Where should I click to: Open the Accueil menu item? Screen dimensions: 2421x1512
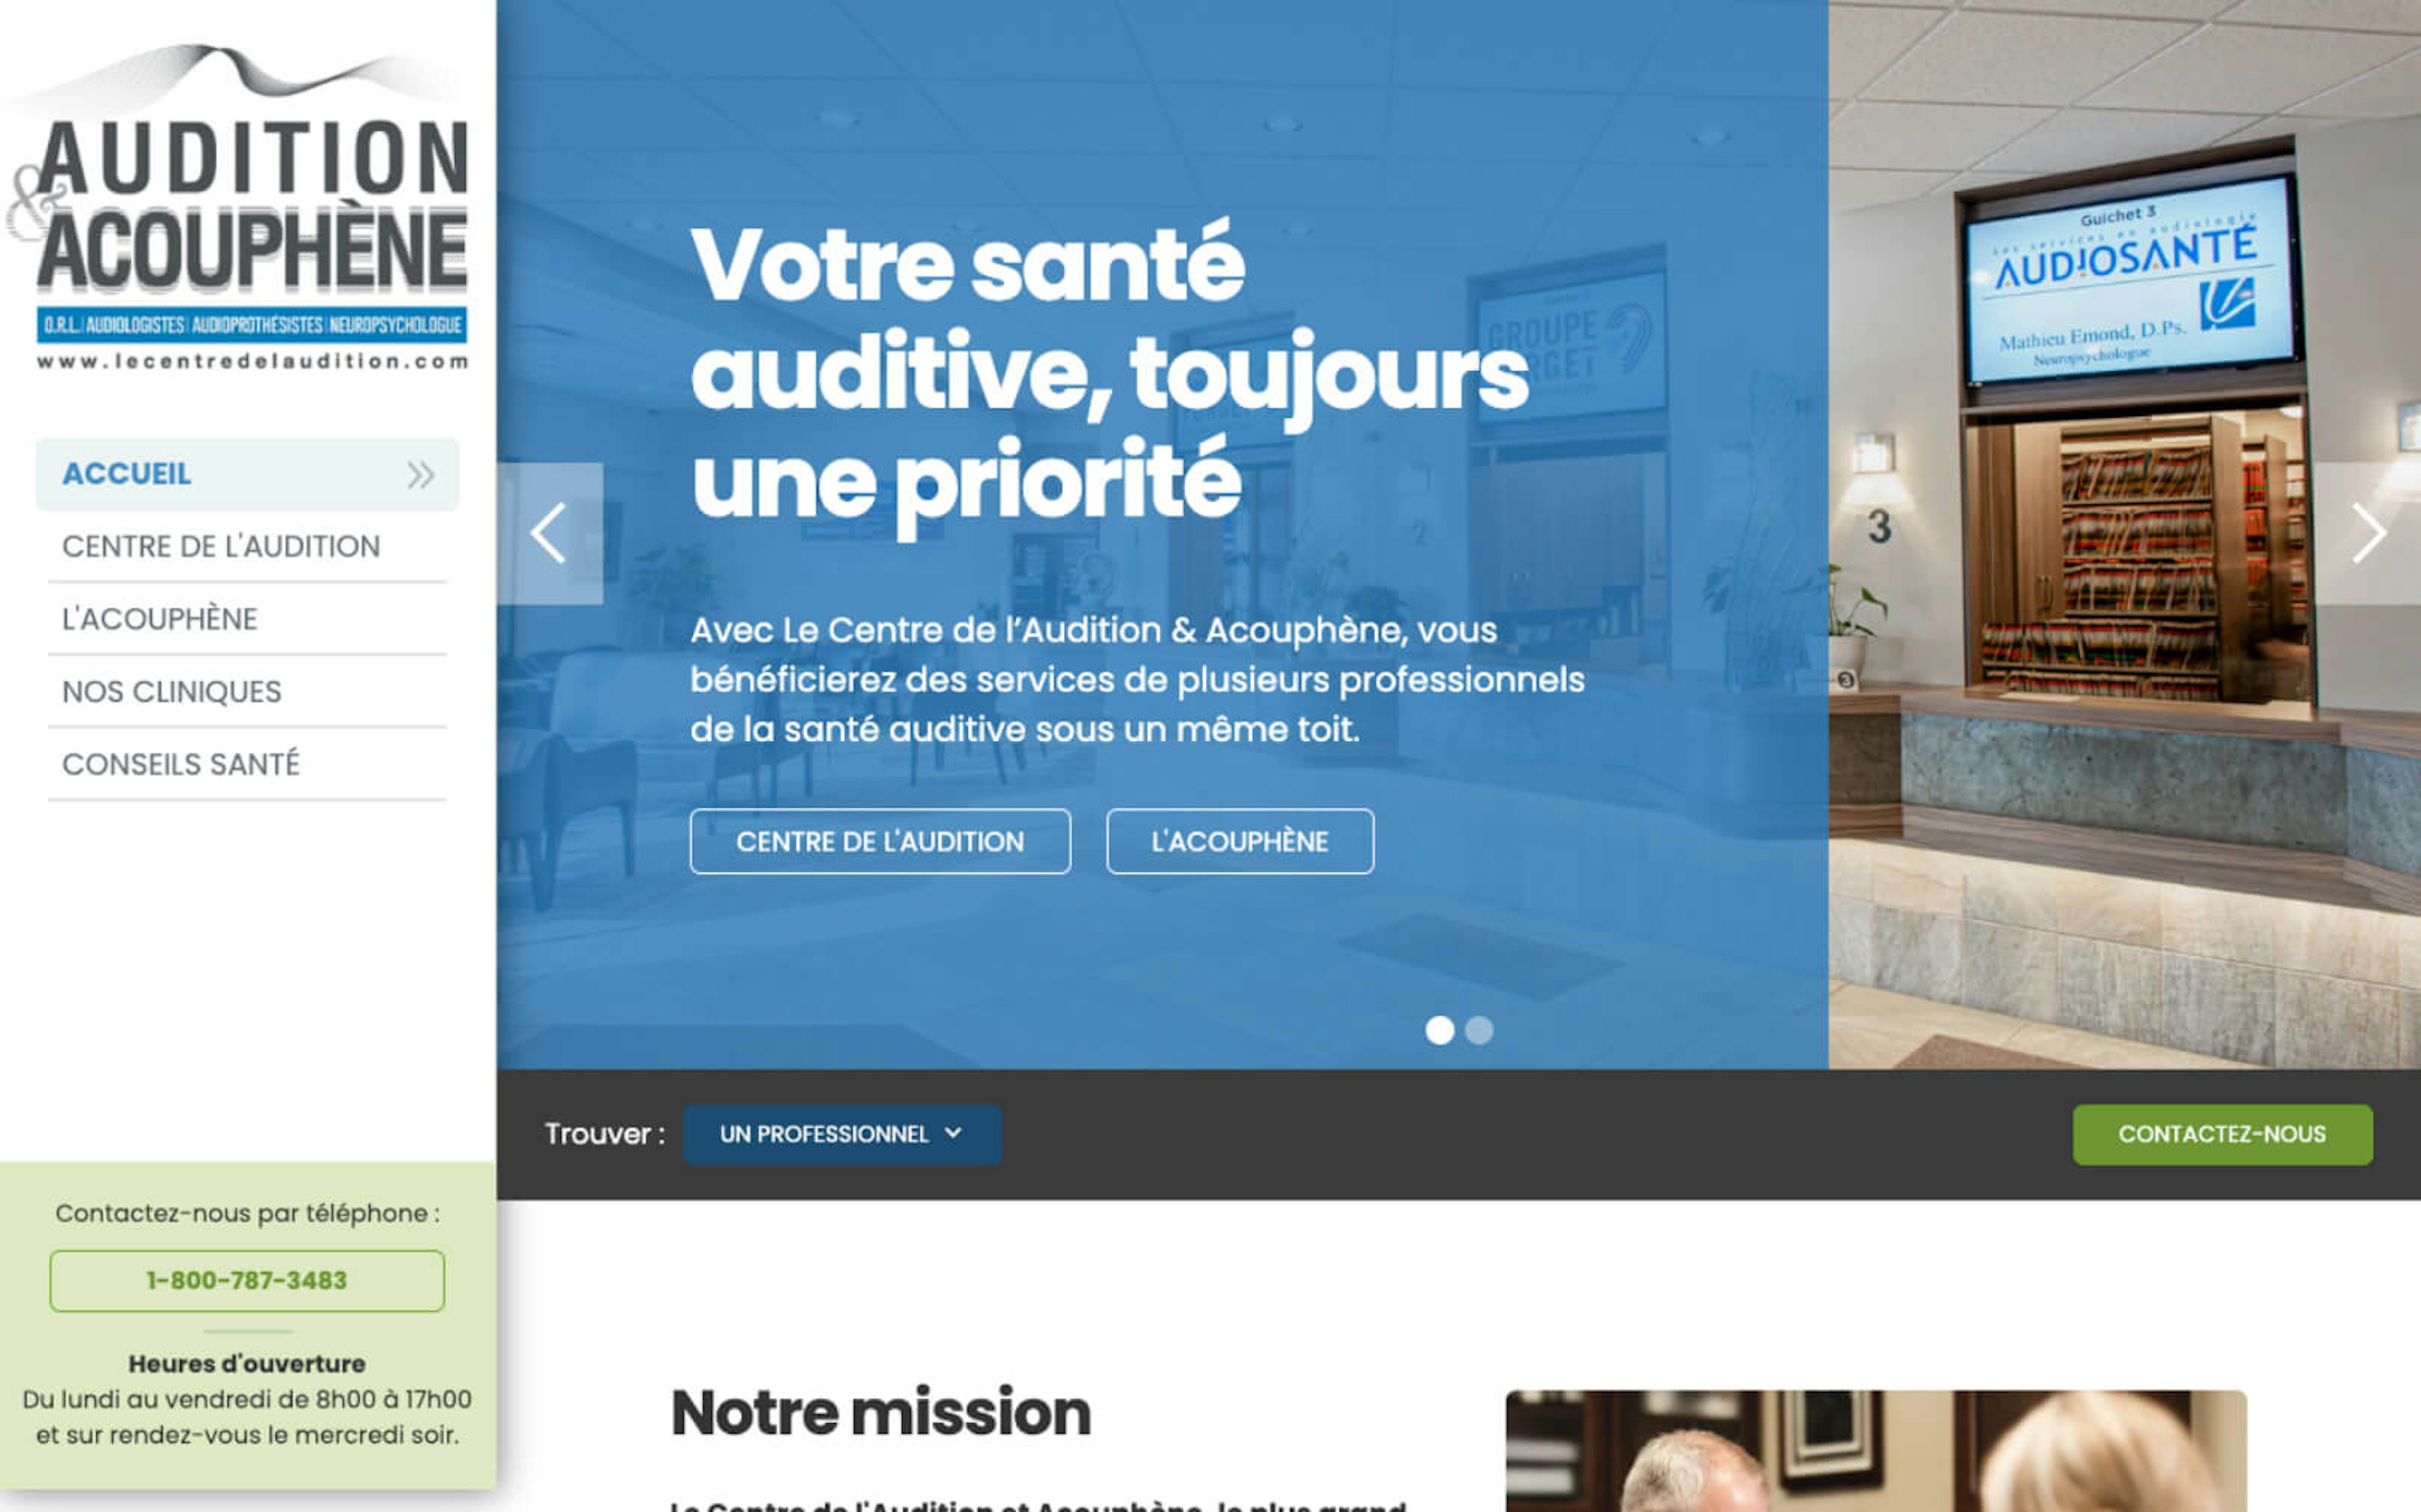(247, 474)
